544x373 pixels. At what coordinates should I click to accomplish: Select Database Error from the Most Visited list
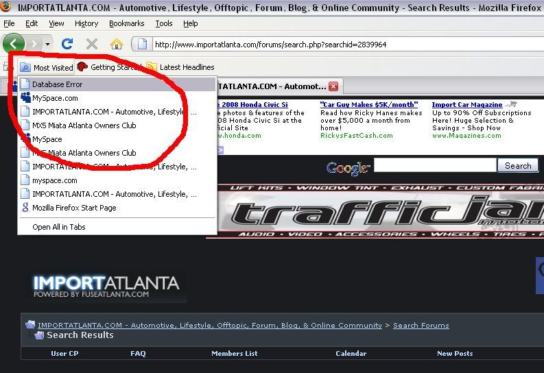pos(57,84)
